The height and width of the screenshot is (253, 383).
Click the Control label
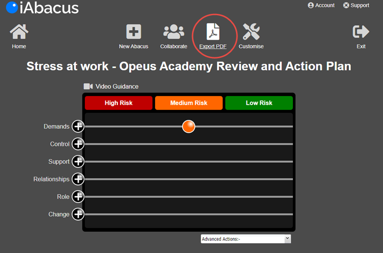coord(60,144)
